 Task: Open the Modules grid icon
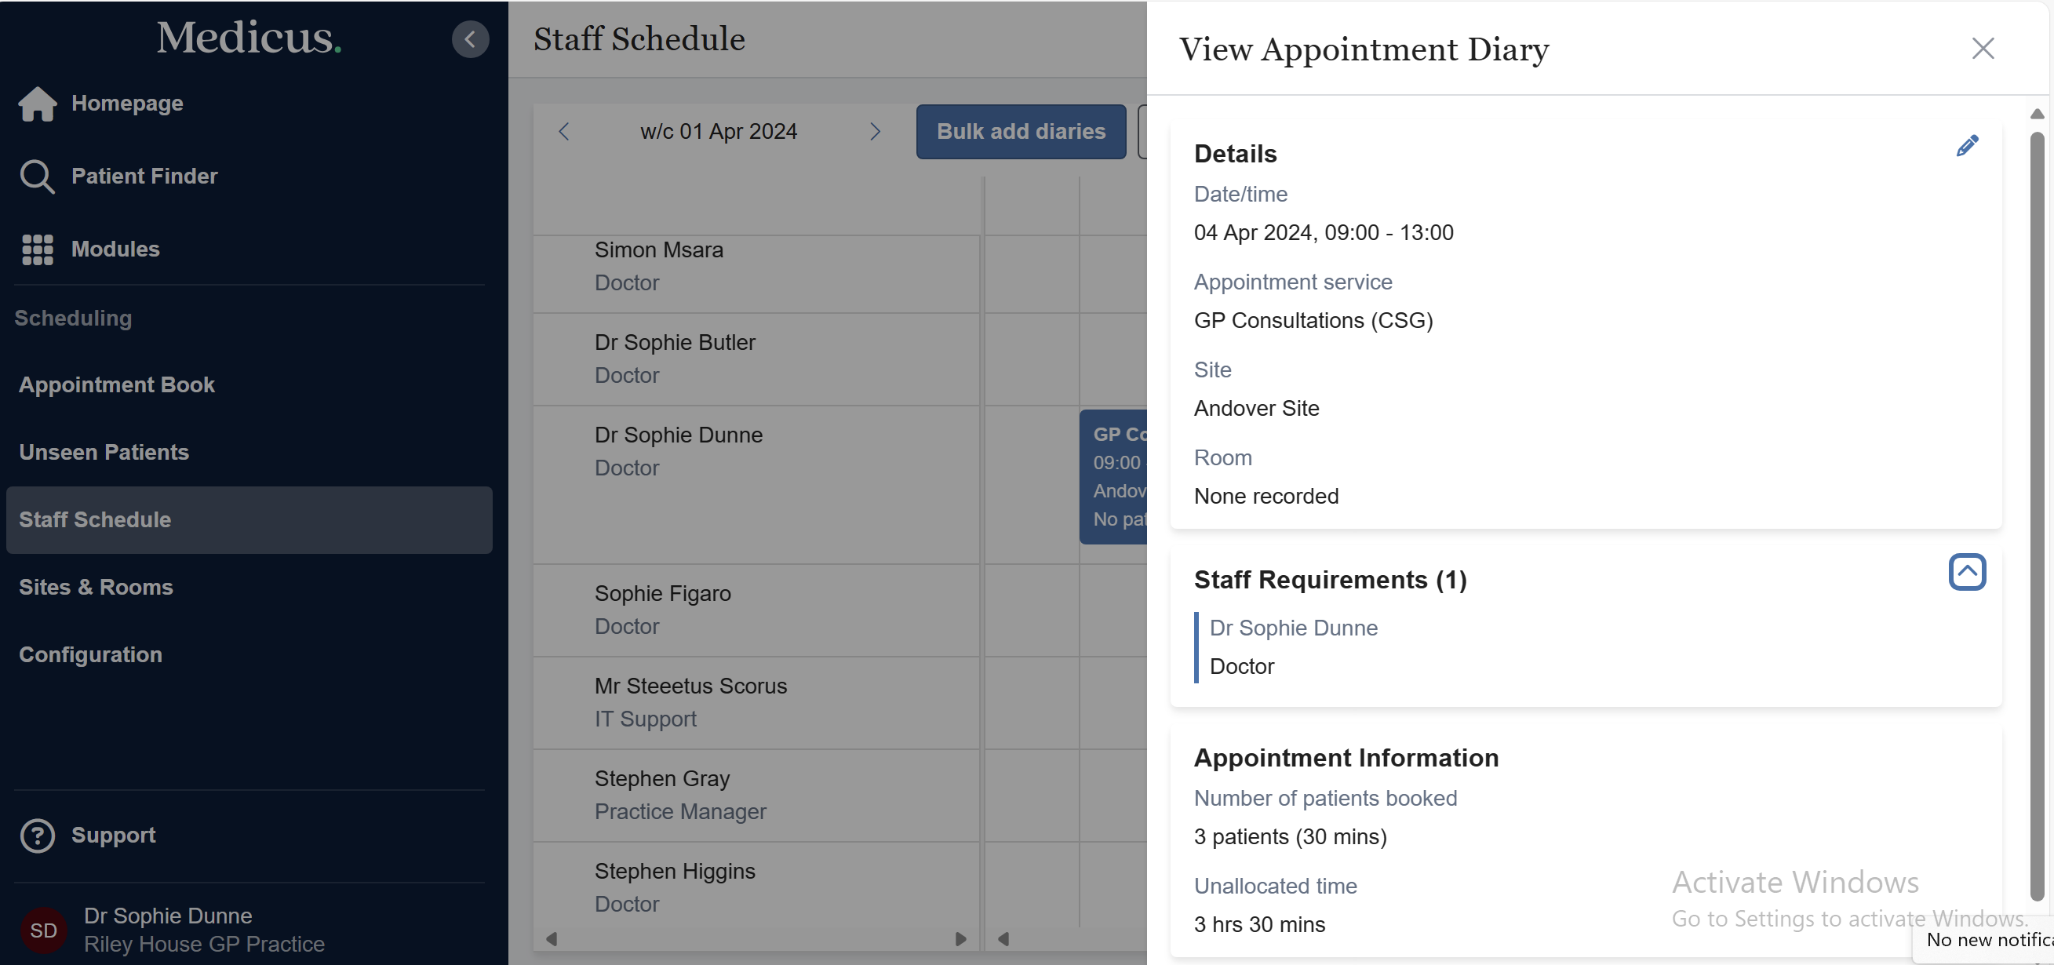tap(37, 249)
